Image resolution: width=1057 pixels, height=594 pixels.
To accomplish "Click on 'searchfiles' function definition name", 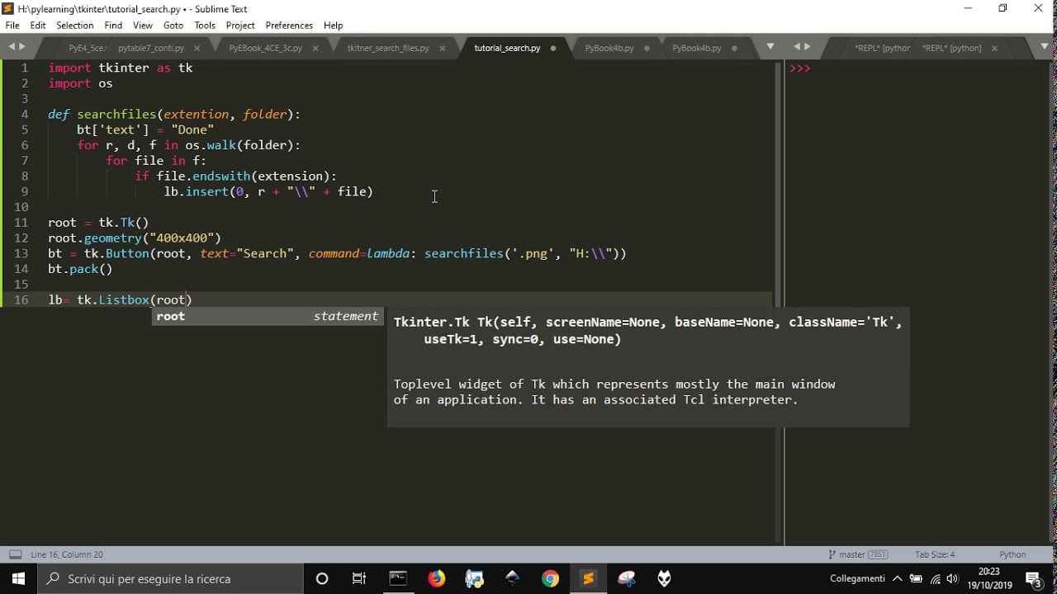I will [x=116, y=114].
